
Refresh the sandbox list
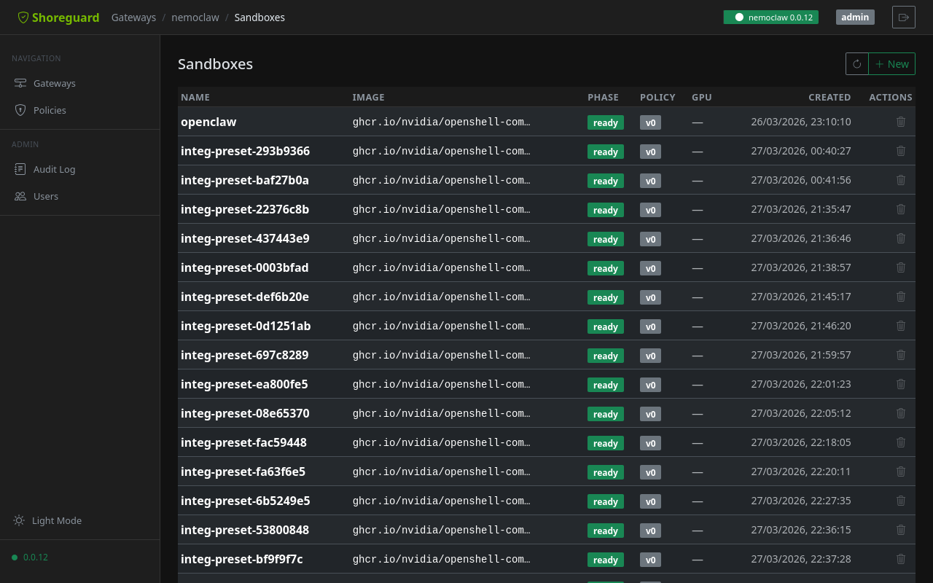point(856,63)
